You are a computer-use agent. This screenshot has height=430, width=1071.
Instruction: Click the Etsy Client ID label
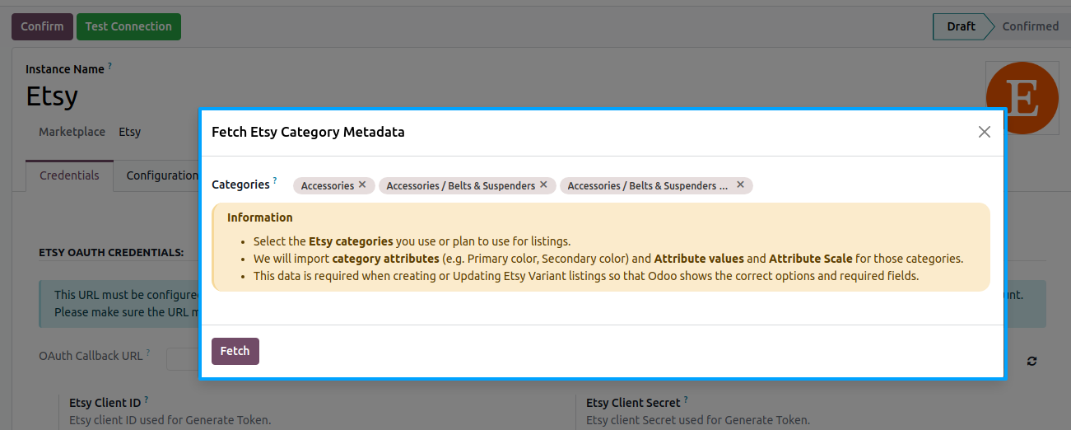[105, 403]
